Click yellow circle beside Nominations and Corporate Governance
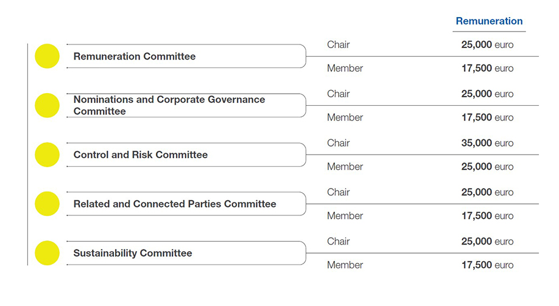 tap(47, 105)
